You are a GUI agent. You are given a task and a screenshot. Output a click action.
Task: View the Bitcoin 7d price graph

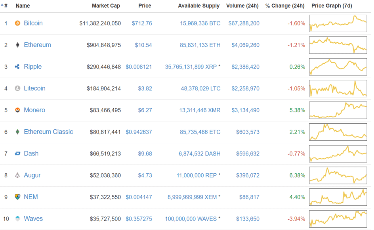(338, 23)
